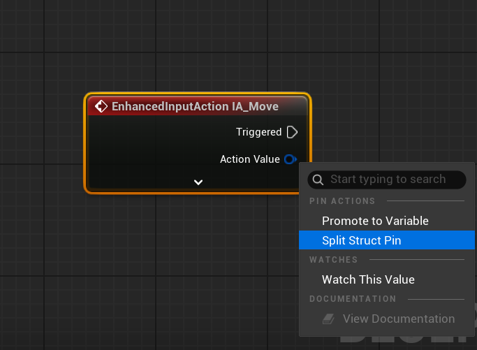
Task: Click the Triggered pin label
Action: [259, 132]
